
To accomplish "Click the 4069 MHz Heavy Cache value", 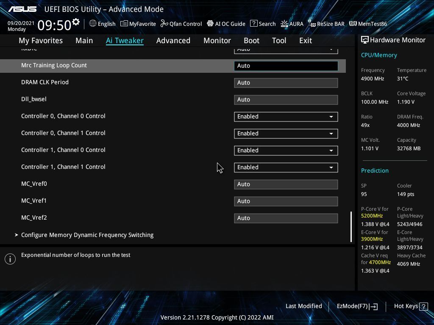I will pos(409,264).
